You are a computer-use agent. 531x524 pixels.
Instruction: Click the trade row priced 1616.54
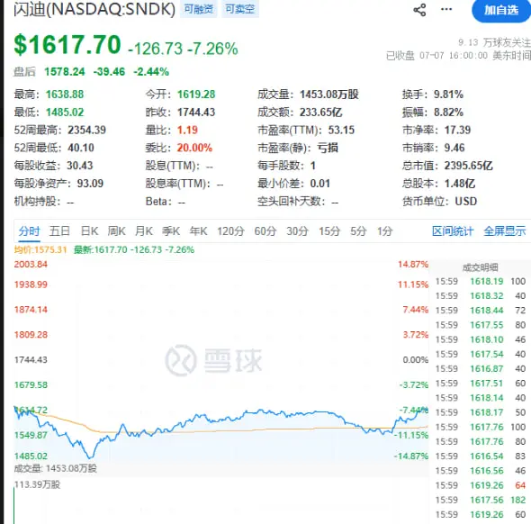point(481,456)
